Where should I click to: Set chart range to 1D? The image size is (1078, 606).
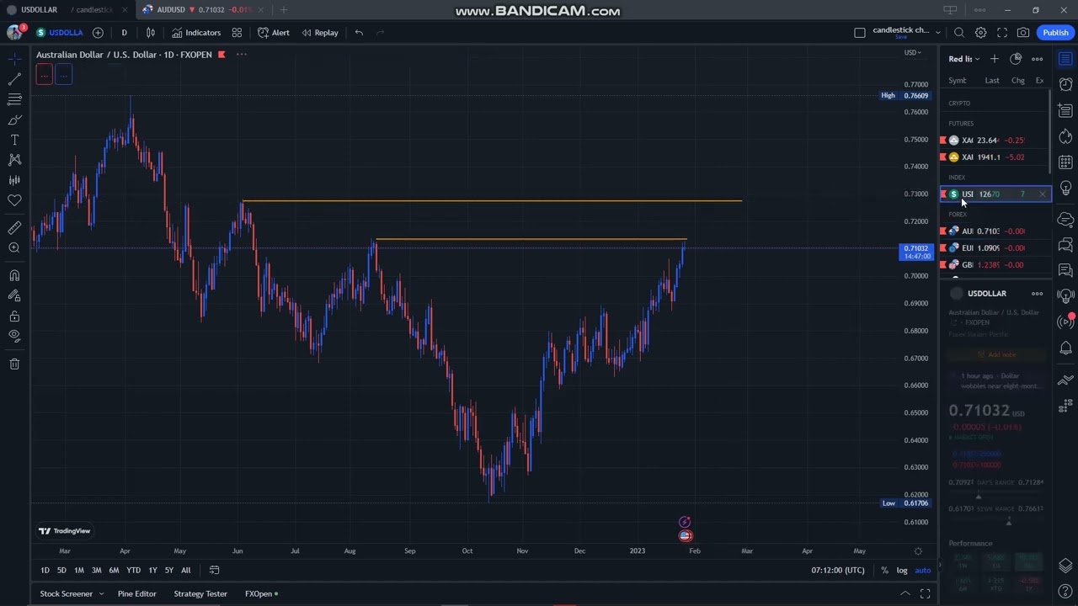click(45, 571)
